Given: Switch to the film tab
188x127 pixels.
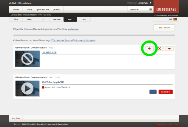Looking at the screenshot, I should point(16,19).
